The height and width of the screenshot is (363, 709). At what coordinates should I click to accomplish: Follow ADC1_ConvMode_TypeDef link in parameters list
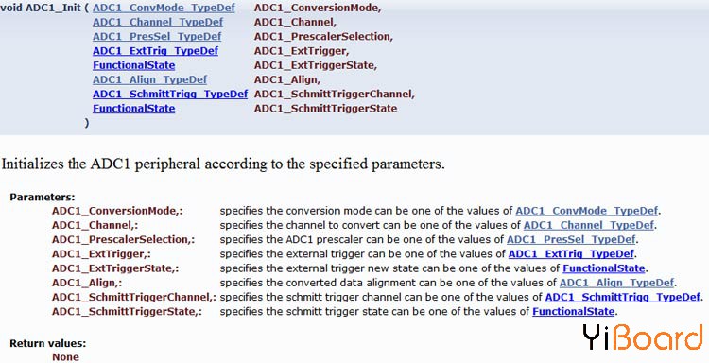tap(586, 211)
